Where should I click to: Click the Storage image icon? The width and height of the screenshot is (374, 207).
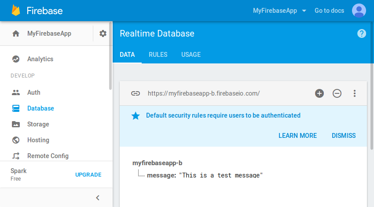pyautogui.click(x=16, y=124)
